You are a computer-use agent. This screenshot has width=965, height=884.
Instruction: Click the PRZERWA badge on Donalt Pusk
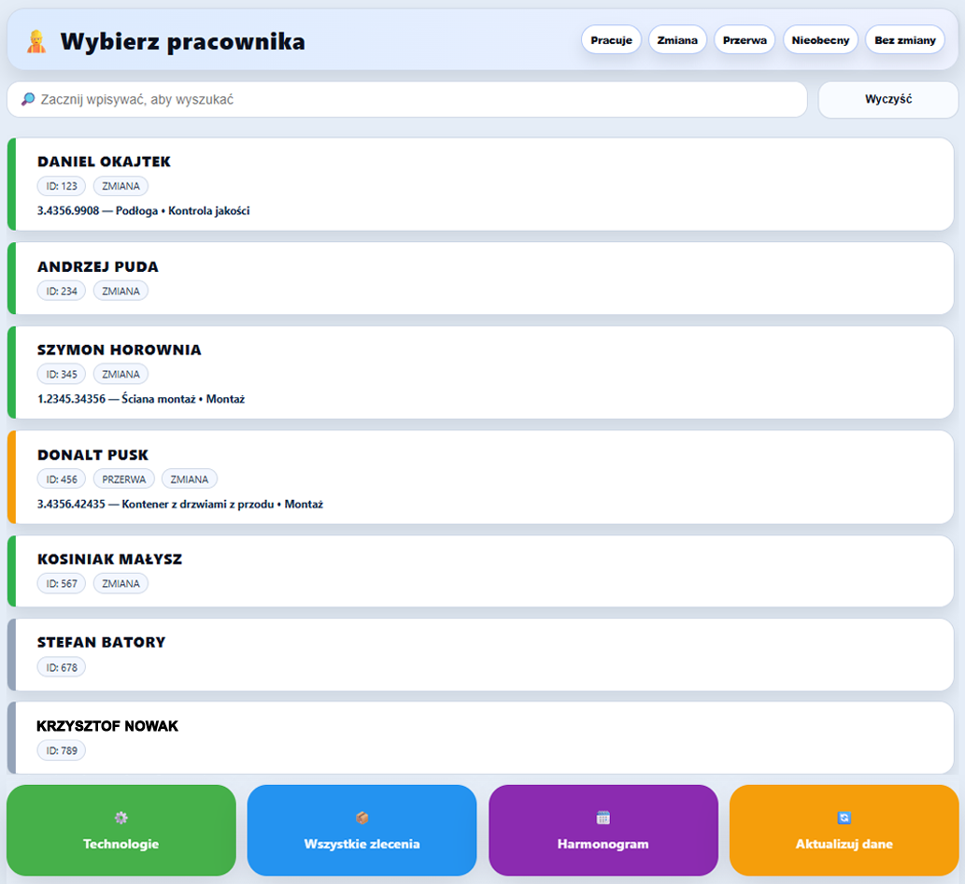point(123,478)
